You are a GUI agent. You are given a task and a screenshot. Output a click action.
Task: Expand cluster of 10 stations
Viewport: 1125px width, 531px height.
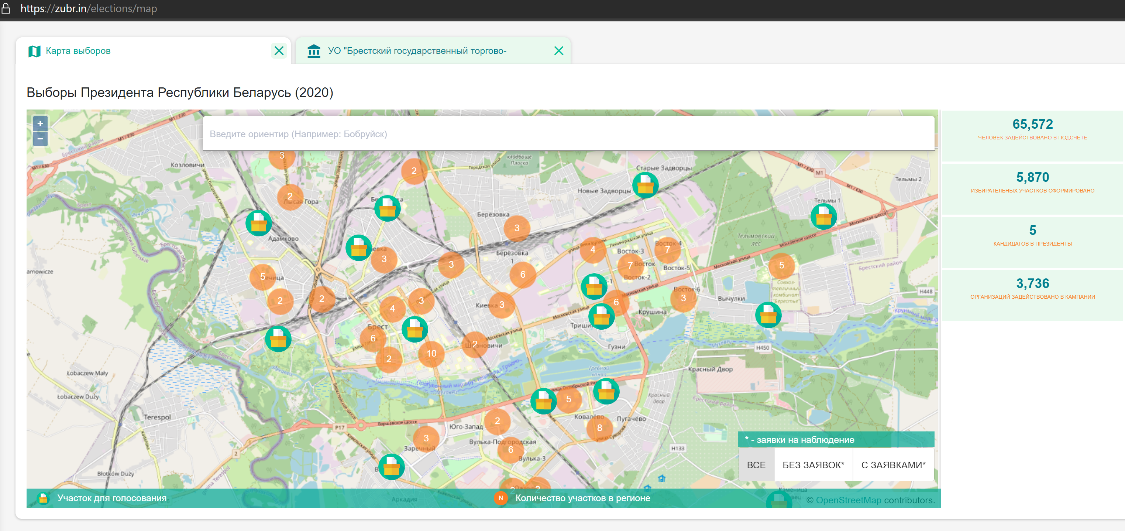[x=431, y=353]
